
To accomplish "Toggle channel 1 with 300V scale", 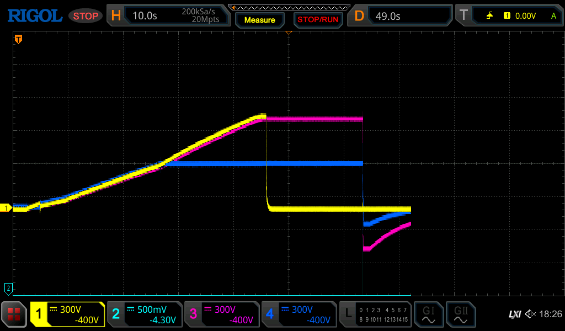I will coord(67,314).
